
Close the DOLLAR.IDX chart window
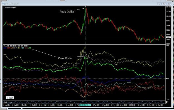[169, 4]
